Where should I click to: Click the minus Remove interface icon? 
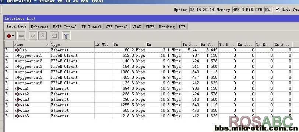[x=21, y=36]
